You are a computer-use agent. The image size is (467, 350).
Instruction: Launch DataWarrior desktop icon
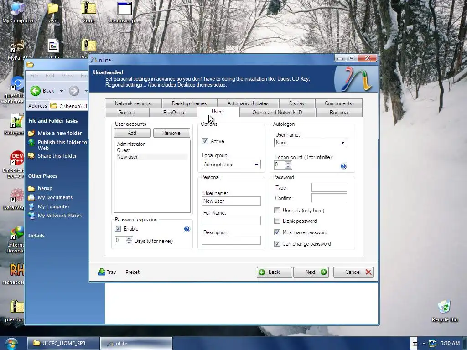pos(16,196)
